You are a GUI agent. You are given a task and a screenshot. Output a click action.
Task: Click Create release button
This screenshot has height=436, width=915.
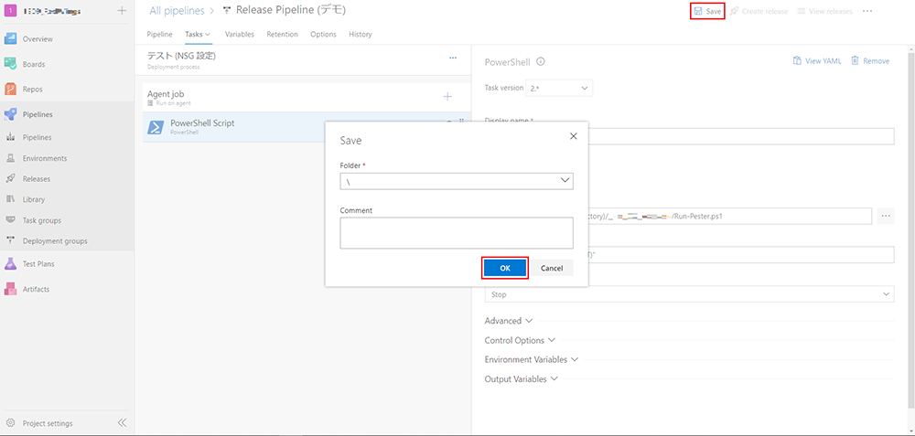coord(759,11)
